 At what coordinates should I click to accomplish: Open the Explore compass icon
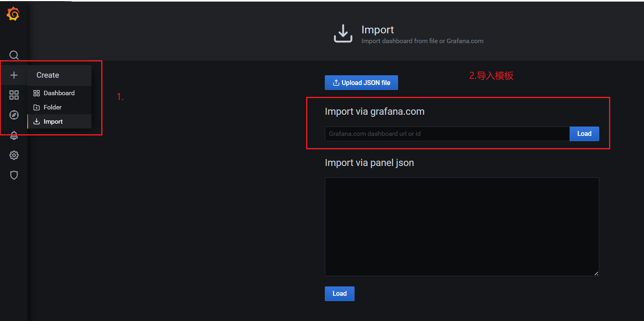point(14,115)
